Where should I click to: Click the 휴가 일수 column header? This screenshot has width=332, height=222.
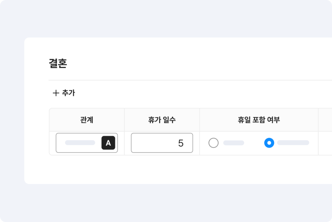(162, 120)
